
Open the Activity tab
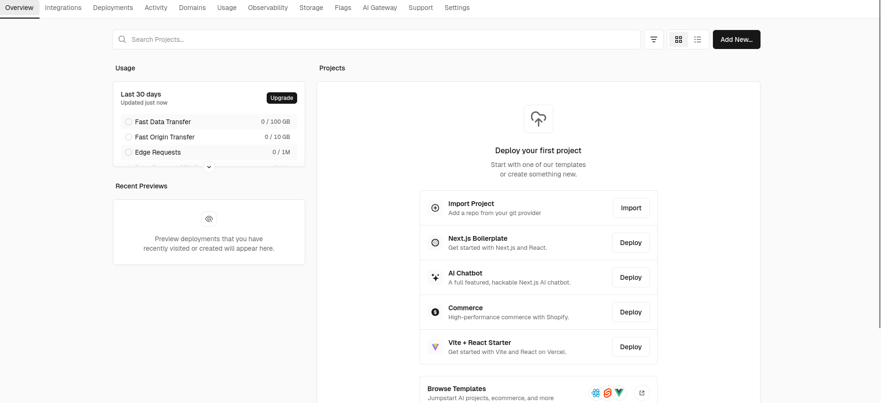(156, 8)
